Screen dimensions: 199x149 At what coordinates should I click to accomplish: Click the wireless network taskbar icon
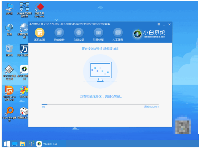click(x=31, y=144)
